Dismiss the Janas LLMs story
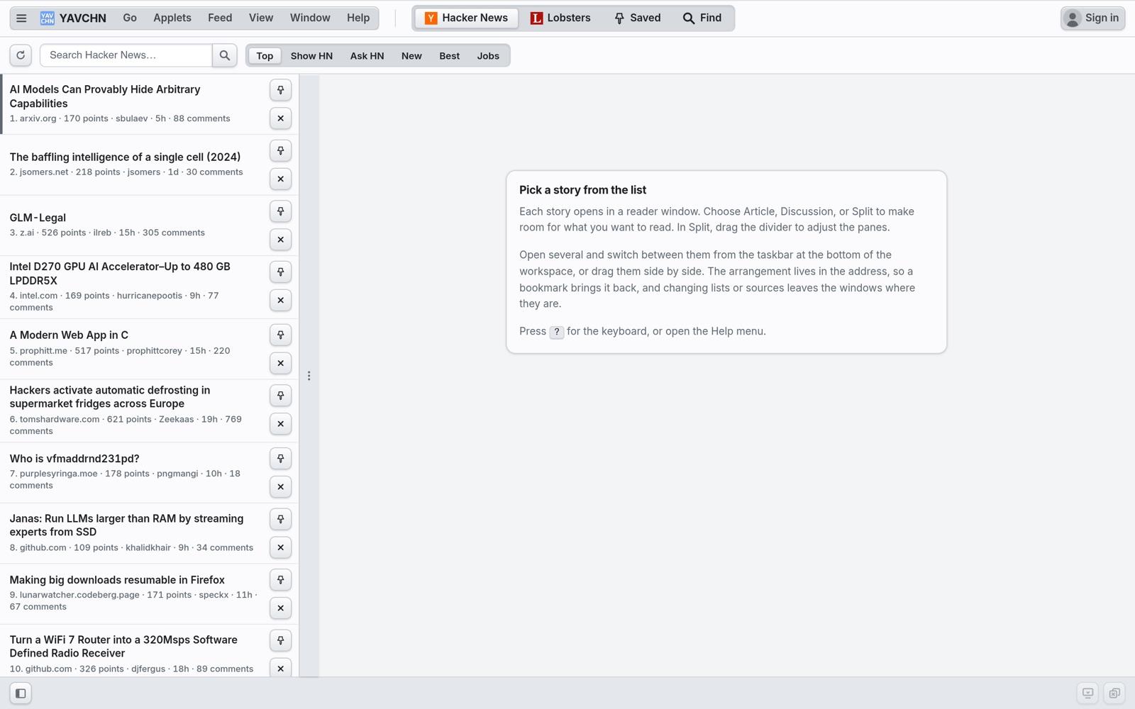This screenshot has height=709, width=1135. click(281, 547)
